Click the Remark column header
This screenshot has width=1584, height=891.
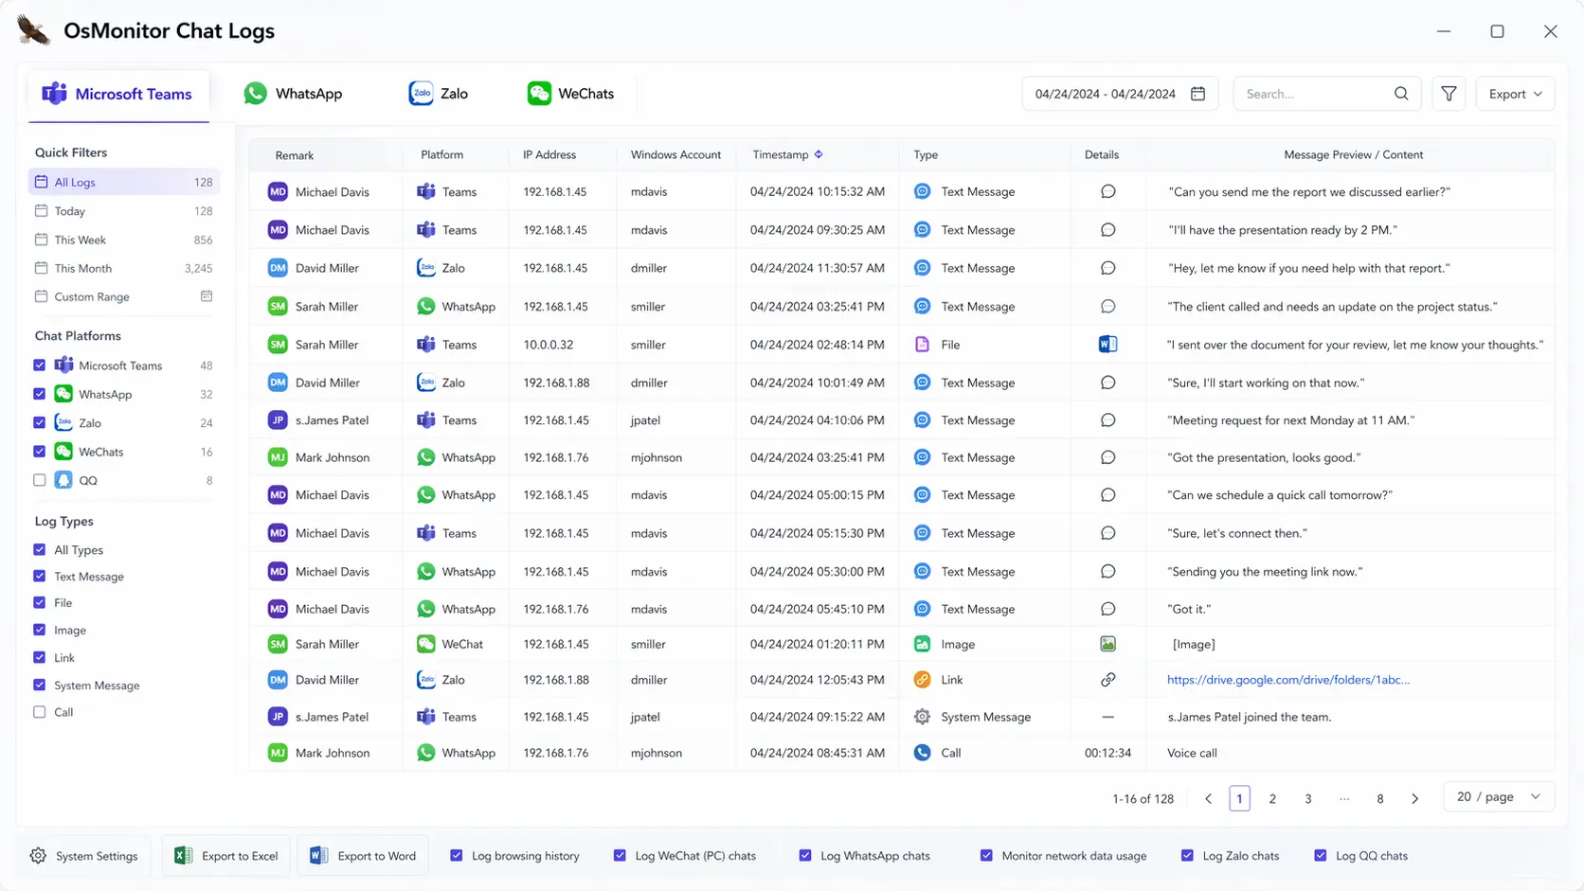click(295, 155)
